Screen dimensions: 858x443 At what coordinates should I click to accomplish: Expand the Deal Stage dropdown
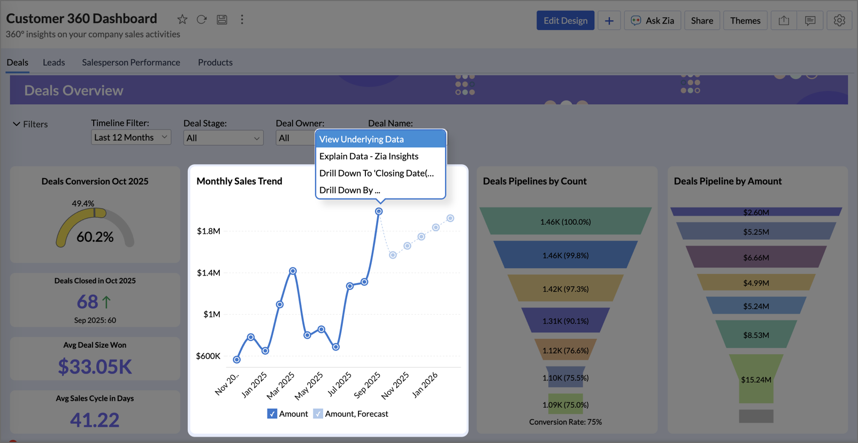223,138
